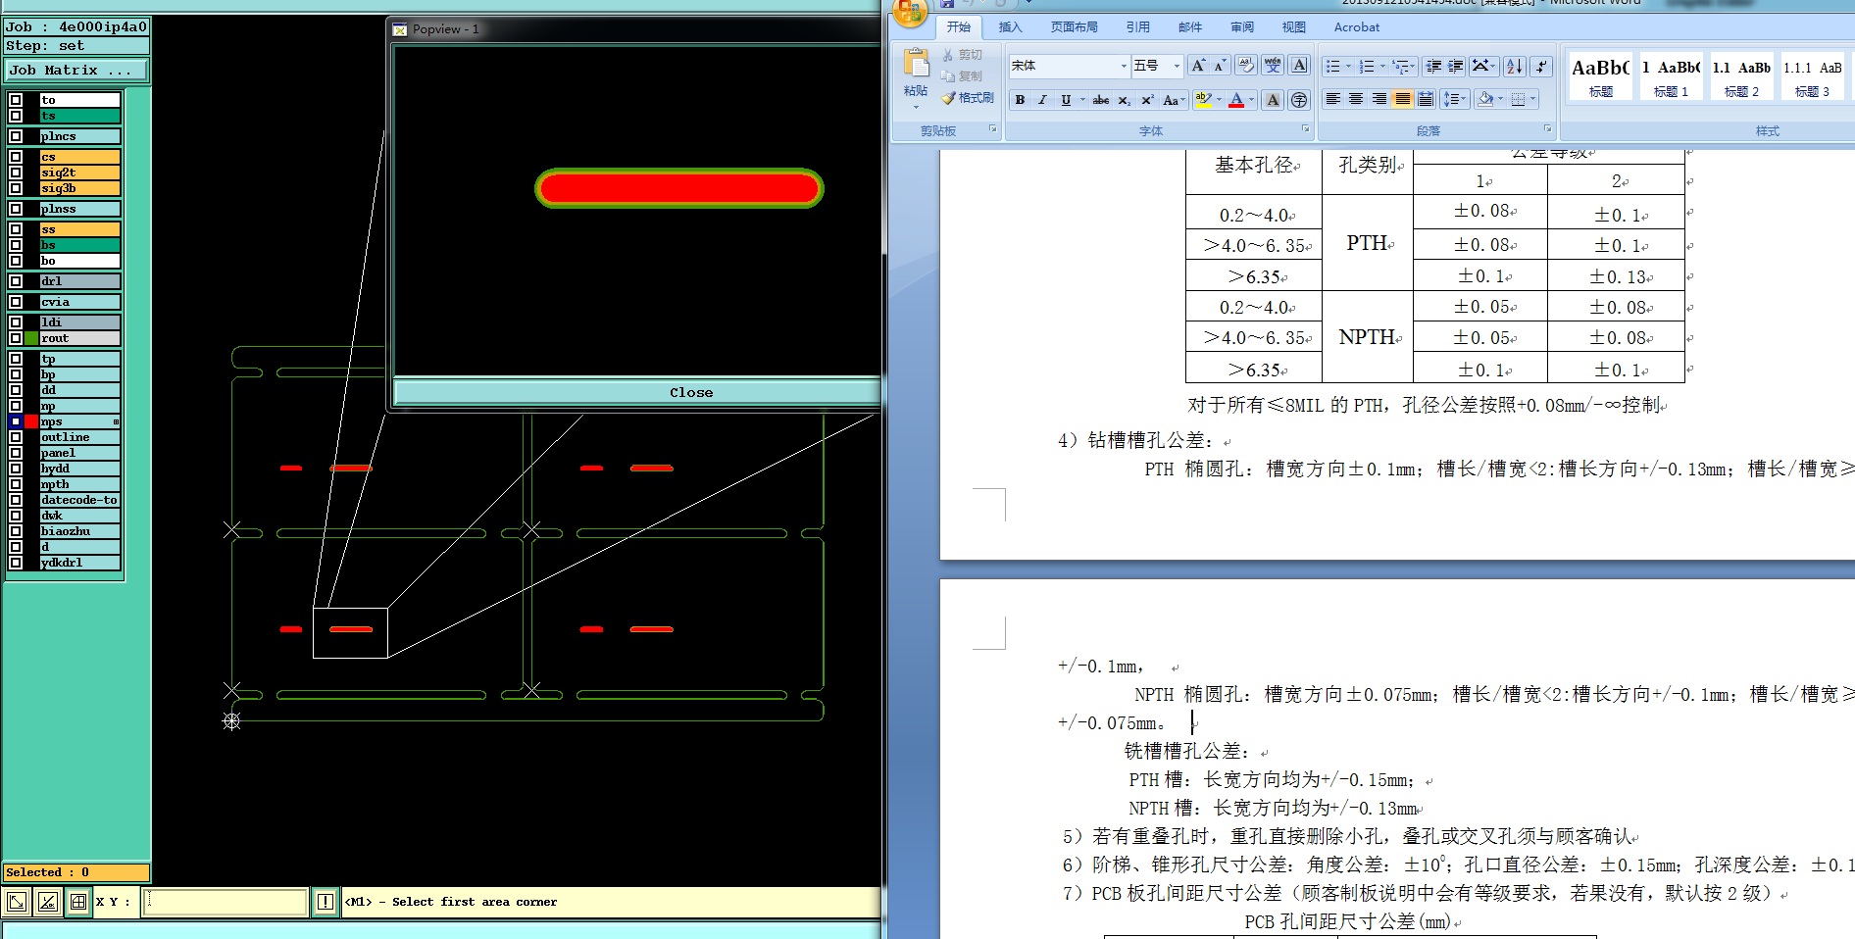Click the Format Painter brush icon

(x=948, y=98)
